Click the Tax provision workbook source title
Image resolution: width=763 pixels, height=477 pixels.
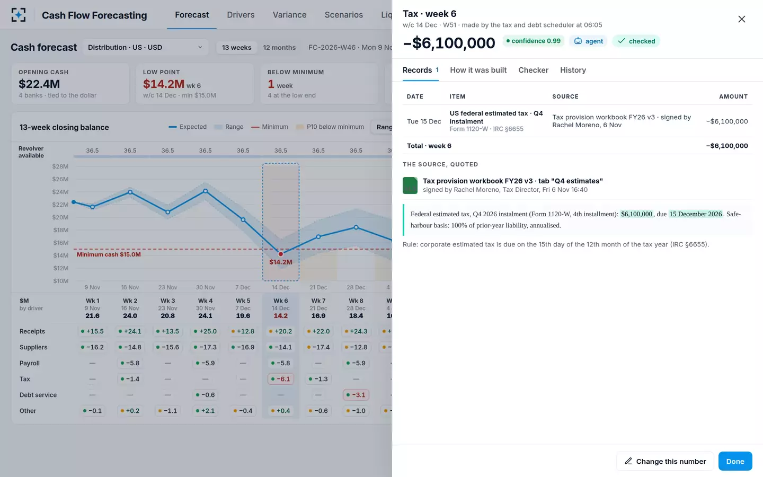513,181
